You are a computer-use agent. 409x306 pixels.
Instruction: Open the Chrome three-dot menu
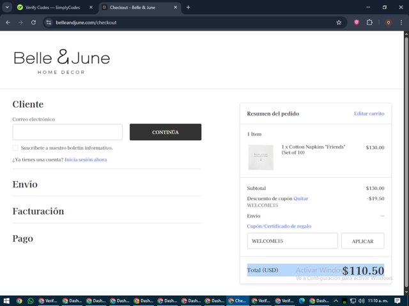(401, 23)
